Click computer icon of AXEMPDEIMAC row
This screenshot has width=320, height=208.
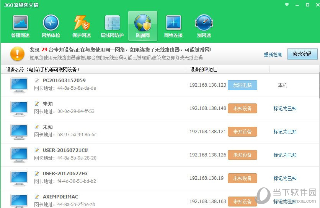coord(19,201)
